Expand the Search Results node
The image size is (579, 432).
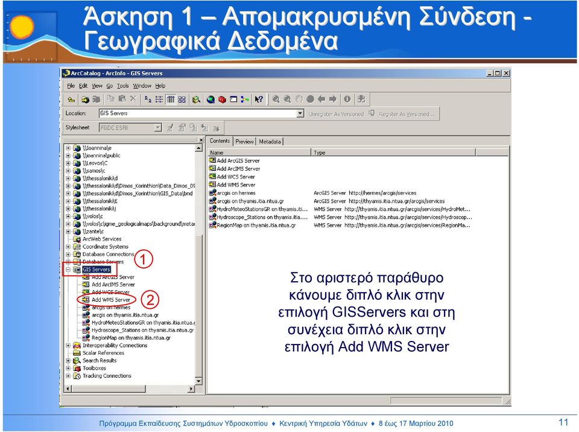tap(68, 361)
